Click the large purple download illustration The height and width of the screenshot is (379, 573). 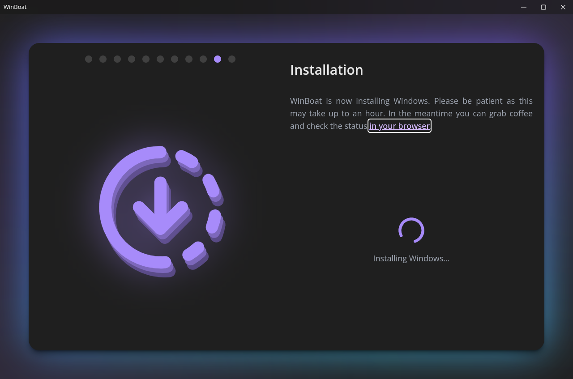[x=161, y=210]
